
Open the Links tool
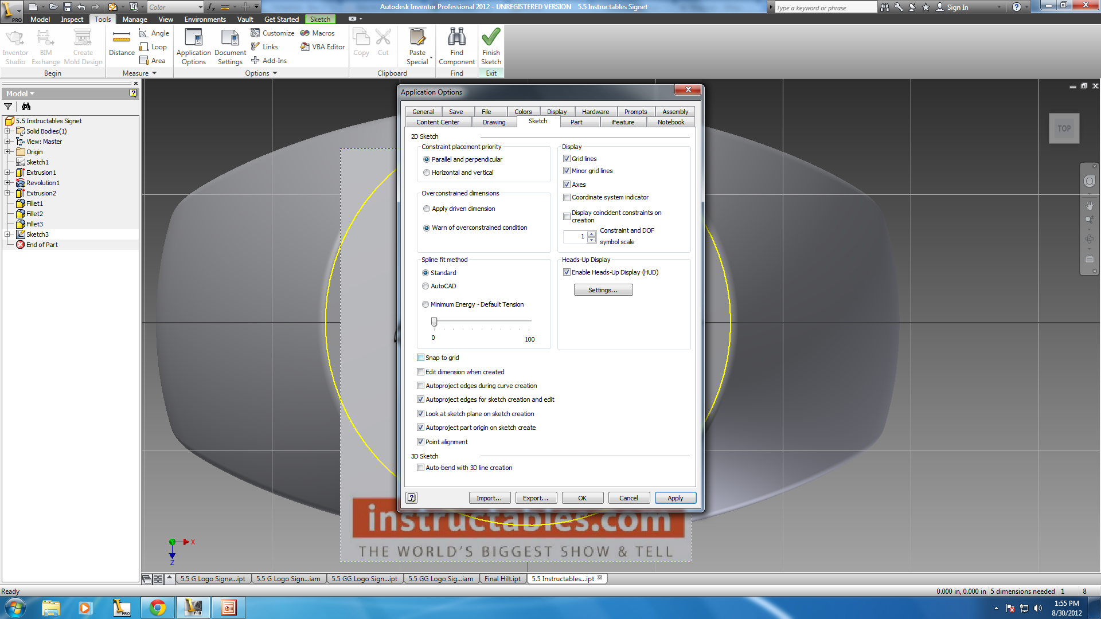point(264,47)
